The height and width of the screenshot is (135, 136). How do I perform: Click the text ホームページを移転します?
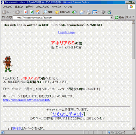click(x=21, y=96)
